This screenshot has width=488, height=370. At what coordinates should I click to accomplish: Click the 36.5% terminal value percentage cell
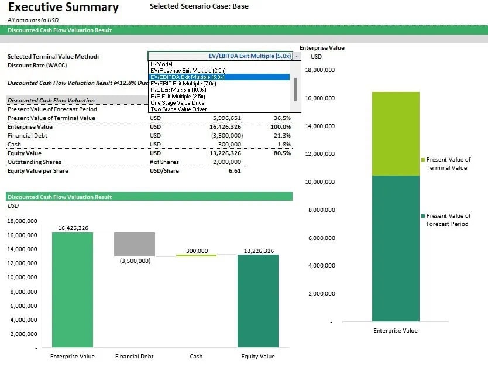[x=282, y=118]
